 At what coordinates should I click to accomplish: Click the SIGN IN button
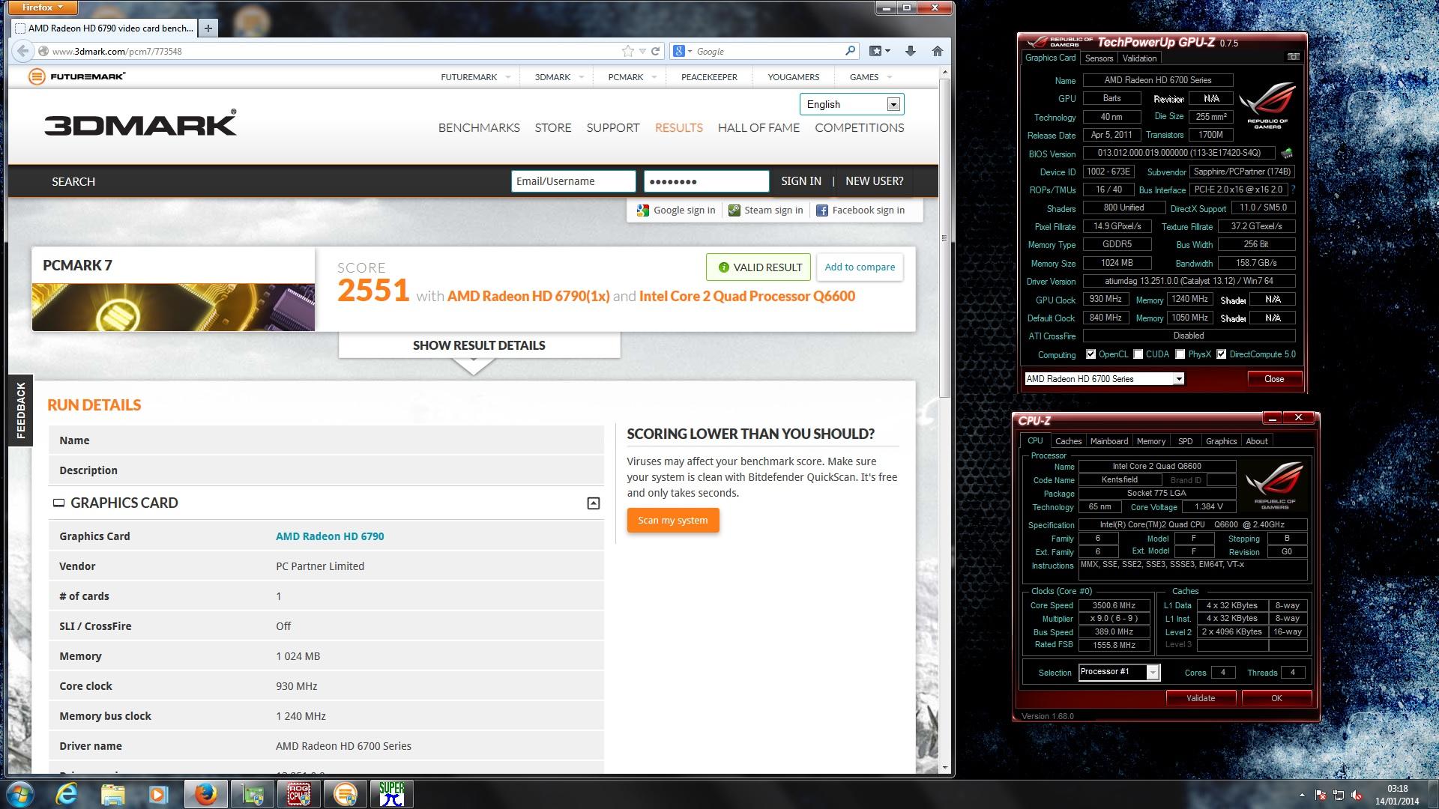(800, 181)
